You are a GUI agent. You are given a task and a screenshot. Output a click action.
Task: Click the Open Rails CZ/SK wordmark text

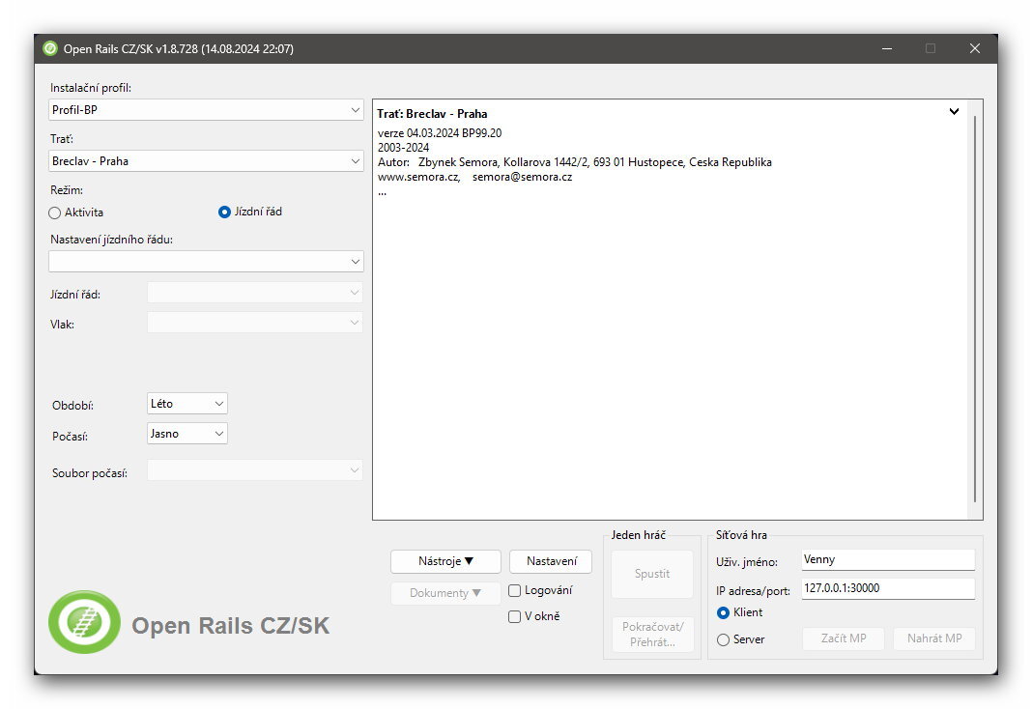pyautogui.click(x=230, y=626)
